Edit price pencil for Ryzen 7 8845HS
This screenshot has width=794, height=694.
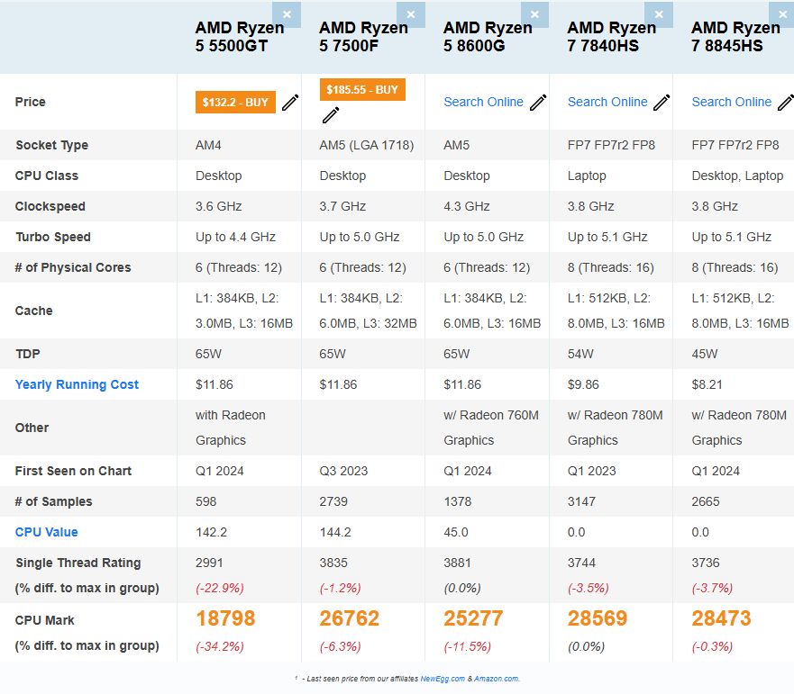tap(786, 103)
